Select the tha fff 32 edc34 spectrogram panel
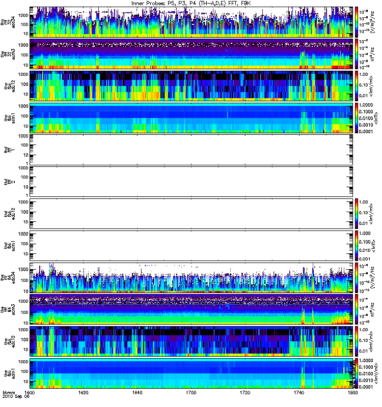The width and height of the screenshot is (382, 407). [x=192, y=22]
